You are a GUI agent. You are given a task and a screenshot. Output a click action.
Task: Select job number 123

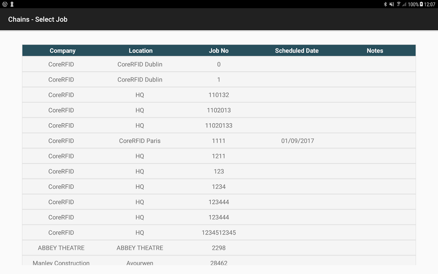(219, 171)
